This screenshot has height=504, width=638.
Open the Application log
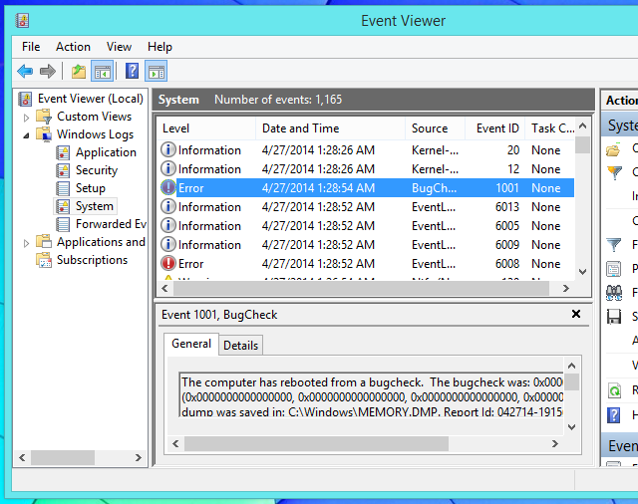point(106,152)
